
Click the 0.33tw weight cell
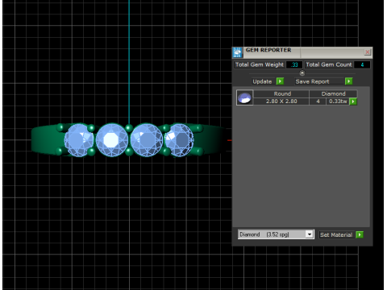click(338, 101)
